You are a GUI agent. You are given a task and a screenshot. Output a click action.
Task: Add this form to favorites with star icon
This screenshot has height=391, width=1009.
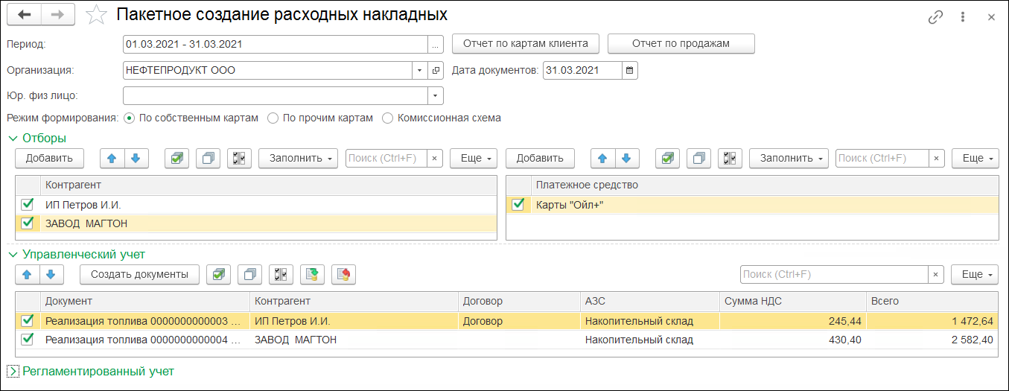pos(97,16)
